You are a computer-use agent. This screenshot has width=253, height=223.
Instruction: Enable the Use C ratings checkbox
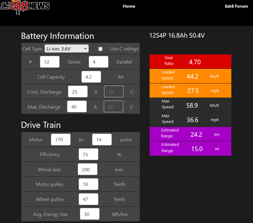pos(100,49)
